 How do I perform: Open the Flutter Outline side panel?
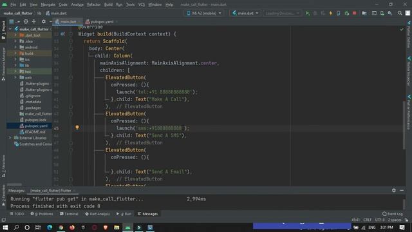[x=409, y=34]
